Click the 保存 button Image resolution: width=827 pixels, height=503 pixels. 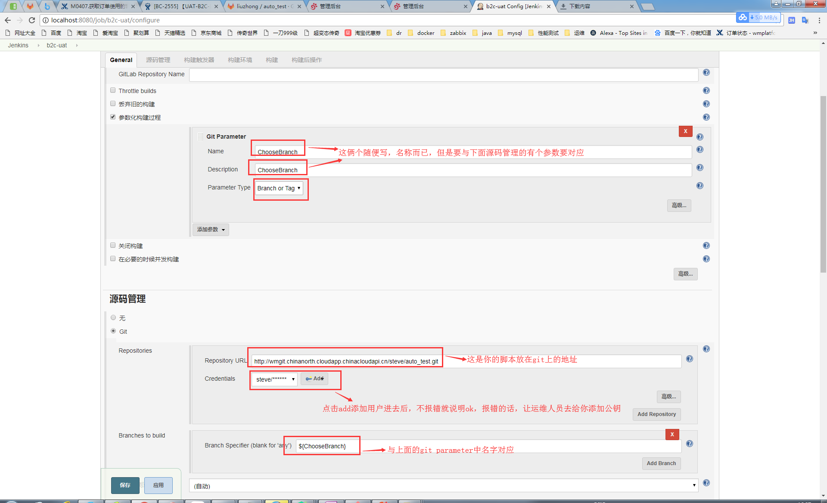click(x=126, y=484)
